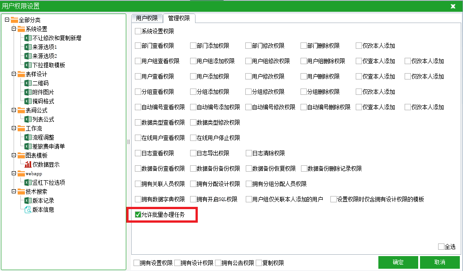Tick 复制权限 checkbox
Image resolution: width=463 pixels, height=271 pixels.
point(259,263)
